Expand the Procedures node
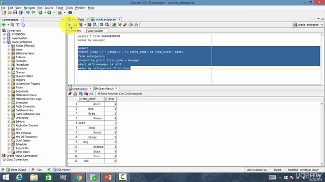The height and width of the screenshot is (182, 325). pos(9,65)
